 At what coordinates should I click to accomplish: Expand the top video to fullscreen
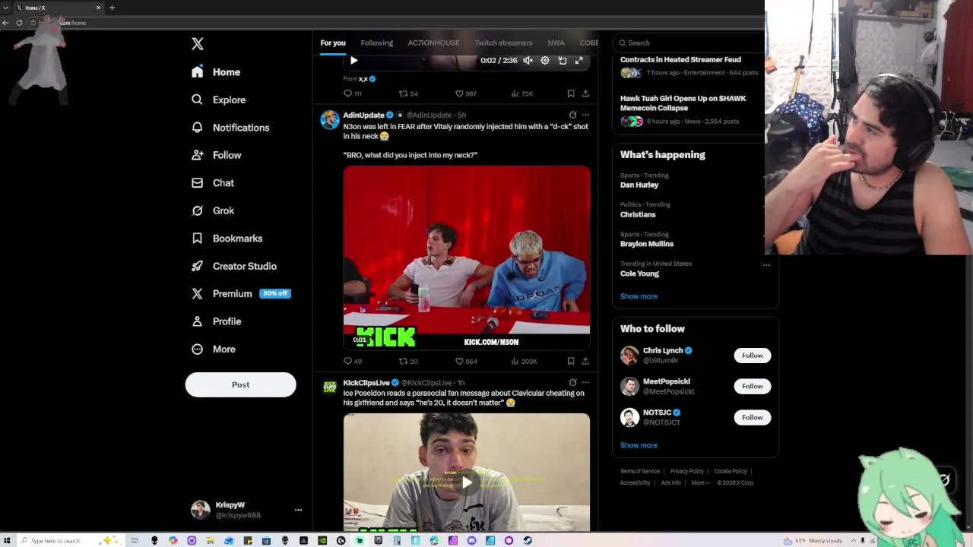click(x=579, y=61)
